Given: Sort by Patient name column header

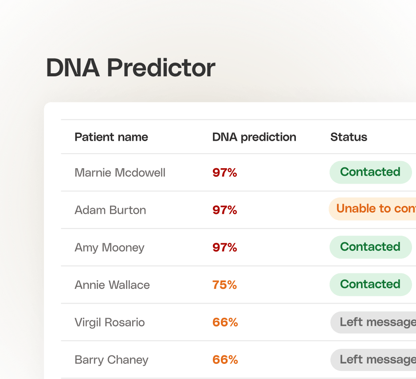Looking at the screenshot, I should pos(111,137).
